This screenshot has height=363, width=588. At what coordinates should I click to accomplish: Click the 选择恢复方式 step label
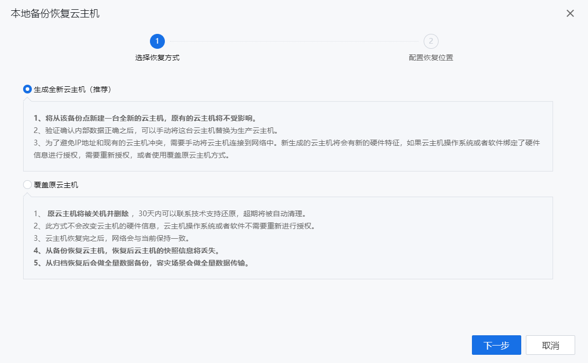[x=157, y=58]
